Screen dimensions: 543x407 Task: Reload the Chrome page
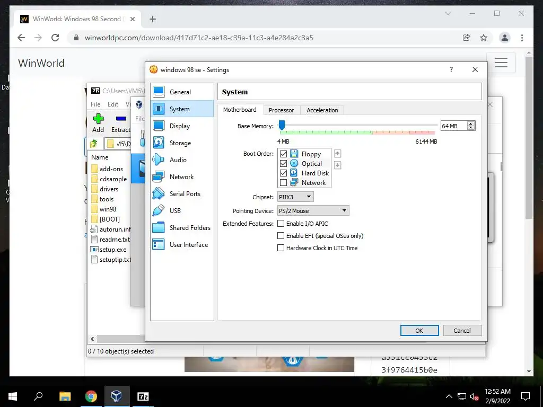(55, 38)
